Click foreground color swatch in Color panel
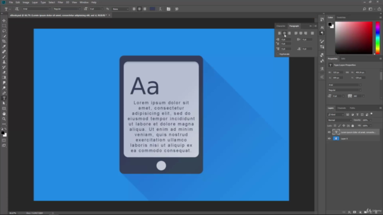This screenshot has height=215, width=383. [330, 24]
